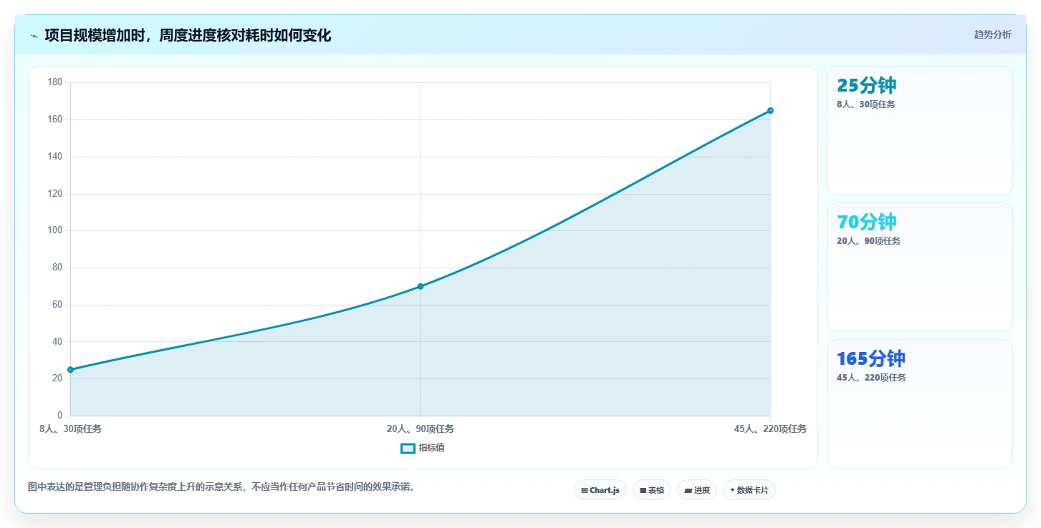Viewport: 1041px width, 528px height.
Task: Select the Chart.js tag chip
Action: pyautogui.click(x=600, y=490)
